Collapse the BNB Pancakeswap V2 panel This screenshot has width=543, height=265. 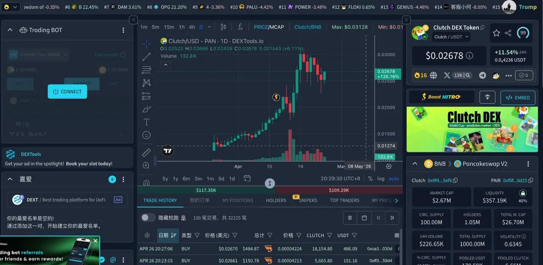(415, 164)
